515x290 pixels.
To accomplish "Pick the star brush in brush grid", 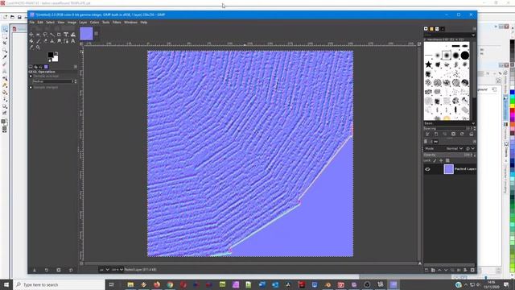I will (x=428, y=64).
